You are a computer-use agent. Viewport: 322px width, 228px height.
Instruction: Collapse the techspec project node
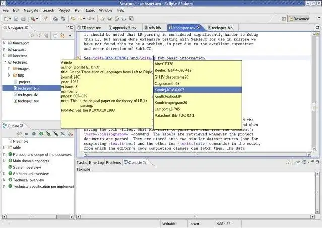(5, 62)
